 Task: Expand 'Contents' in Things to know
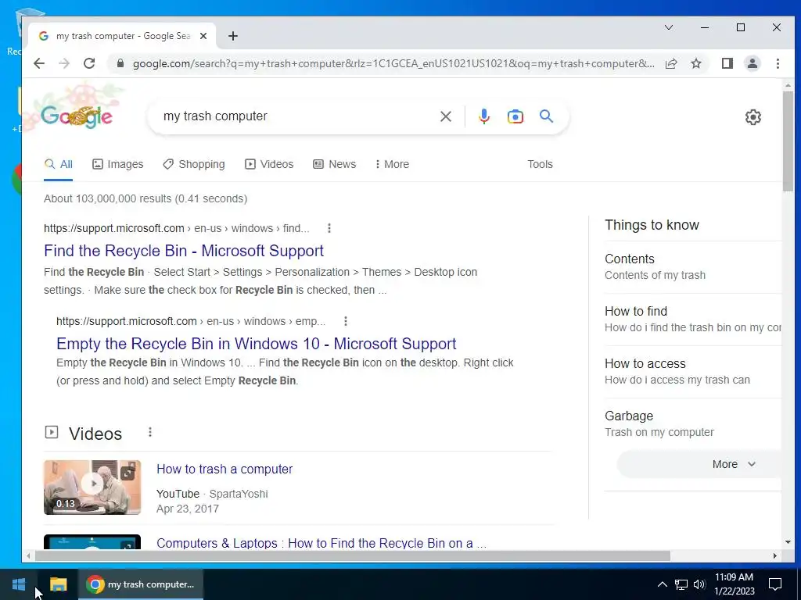click(x=693, y=267)
